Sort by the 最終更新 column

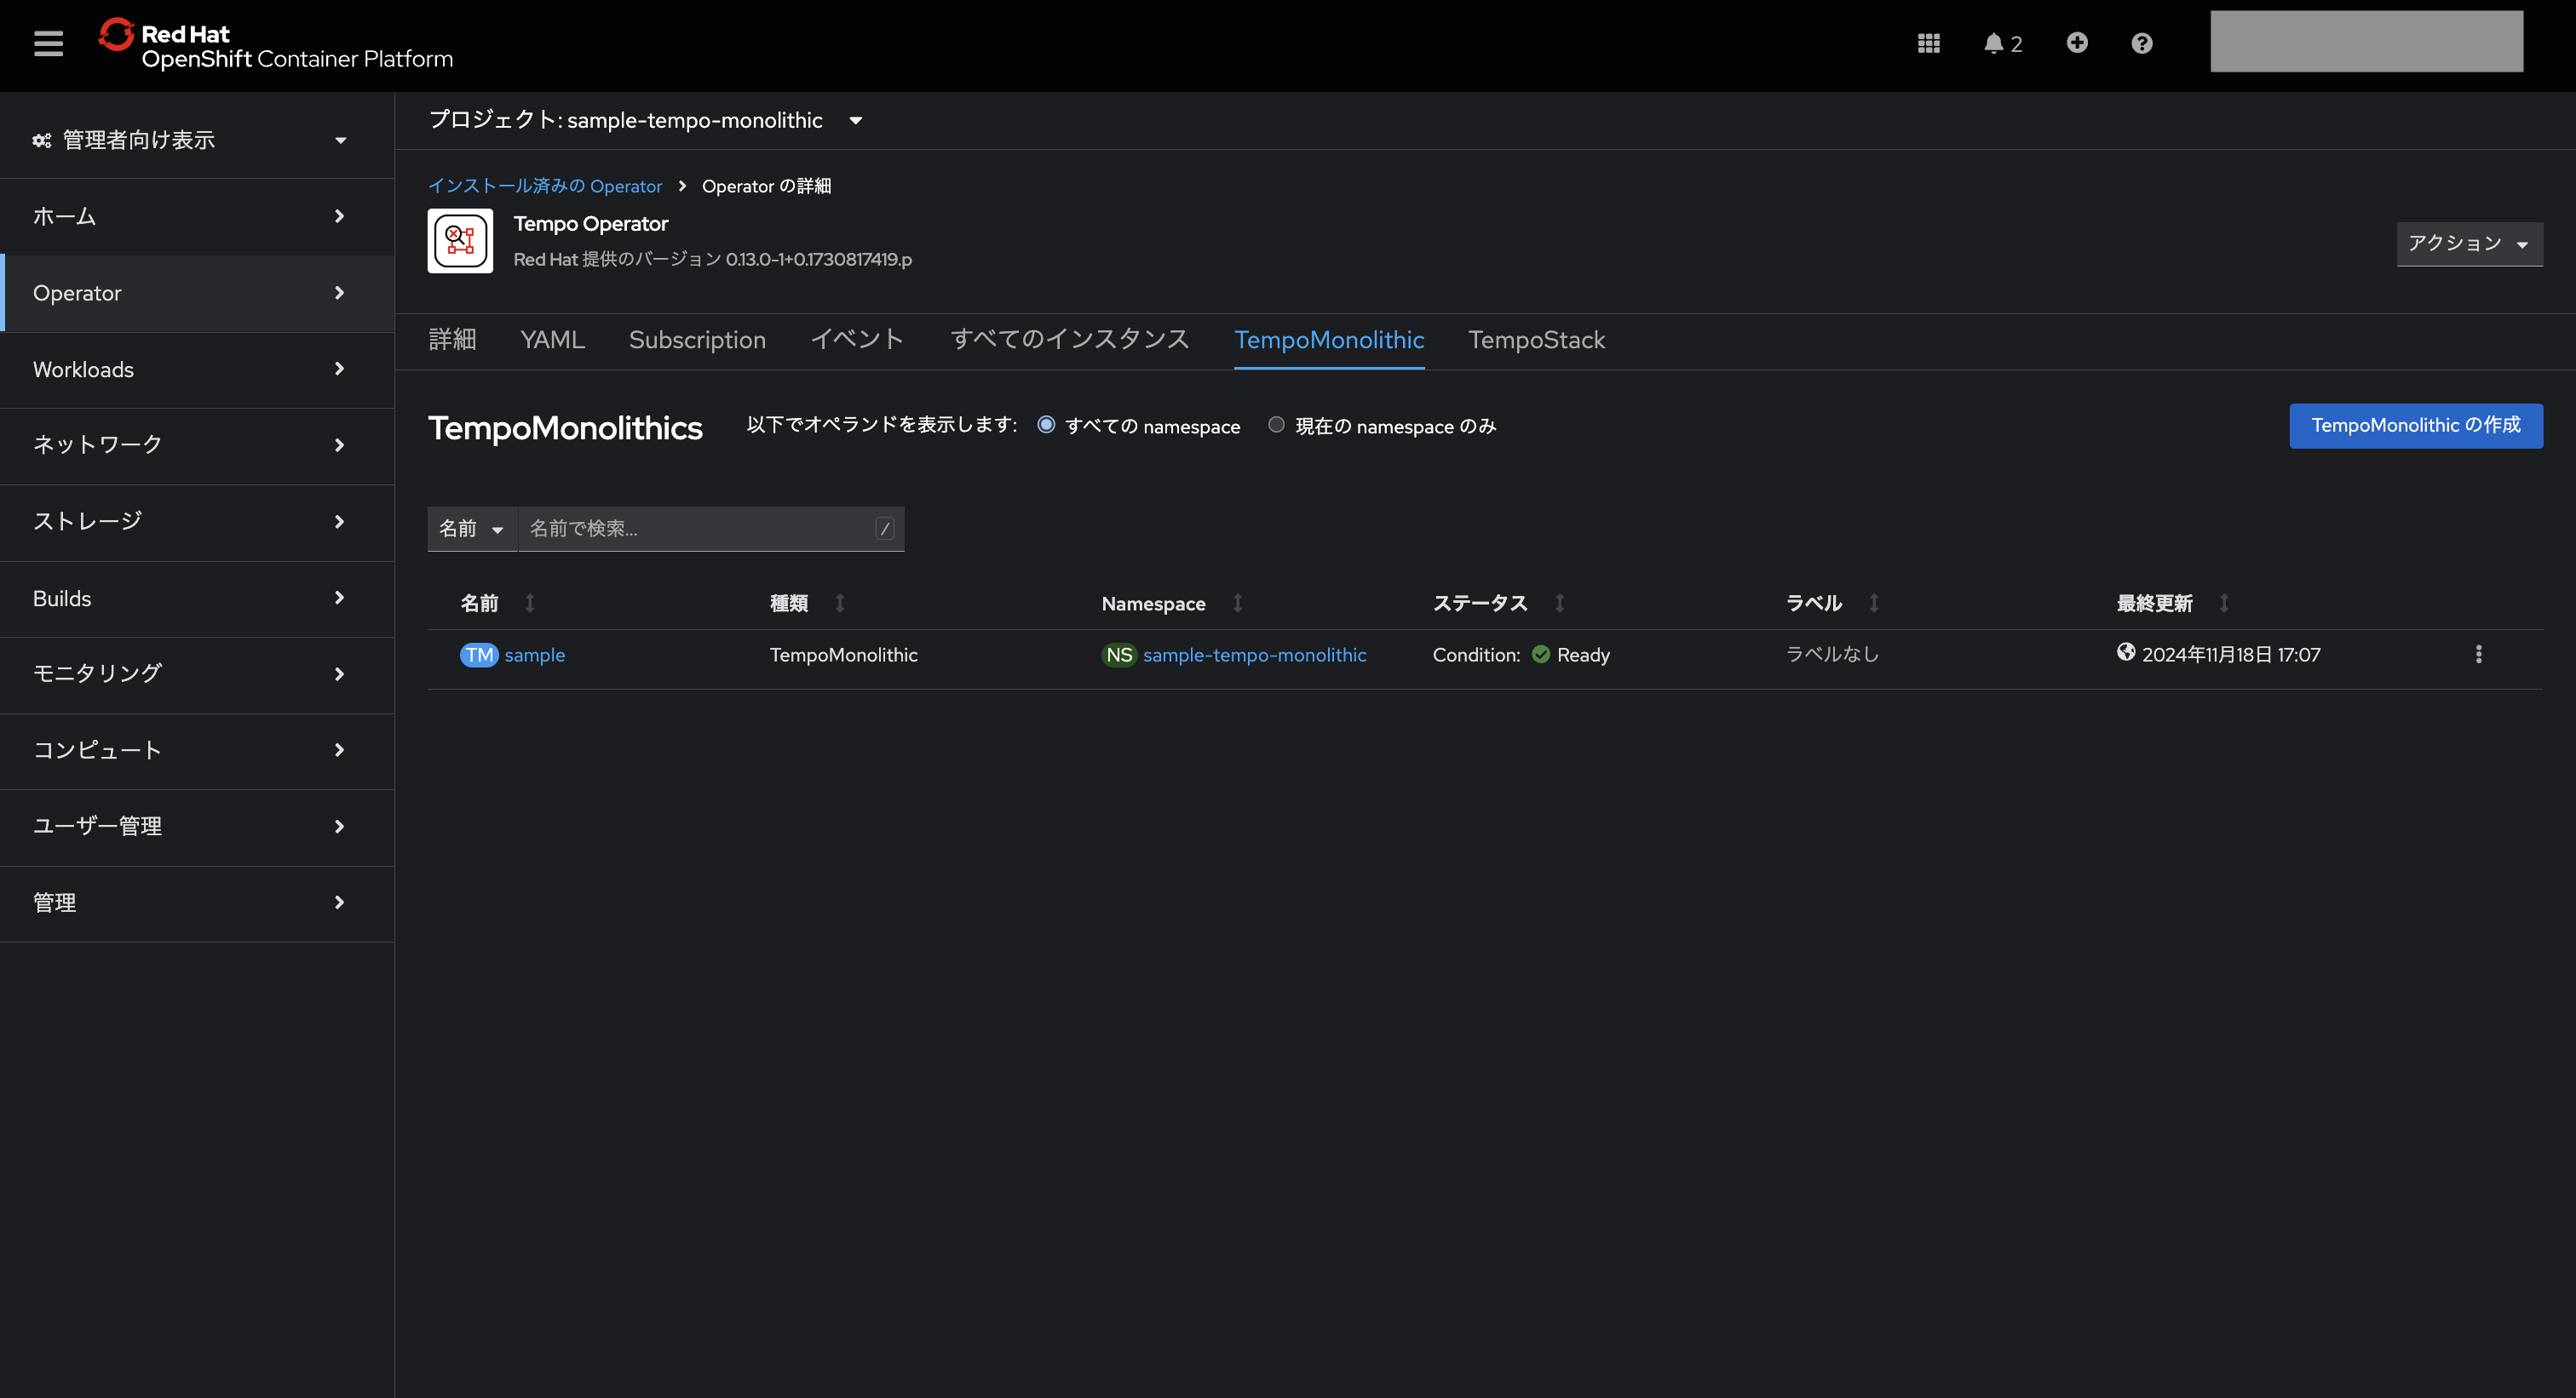coord(2155,603)
